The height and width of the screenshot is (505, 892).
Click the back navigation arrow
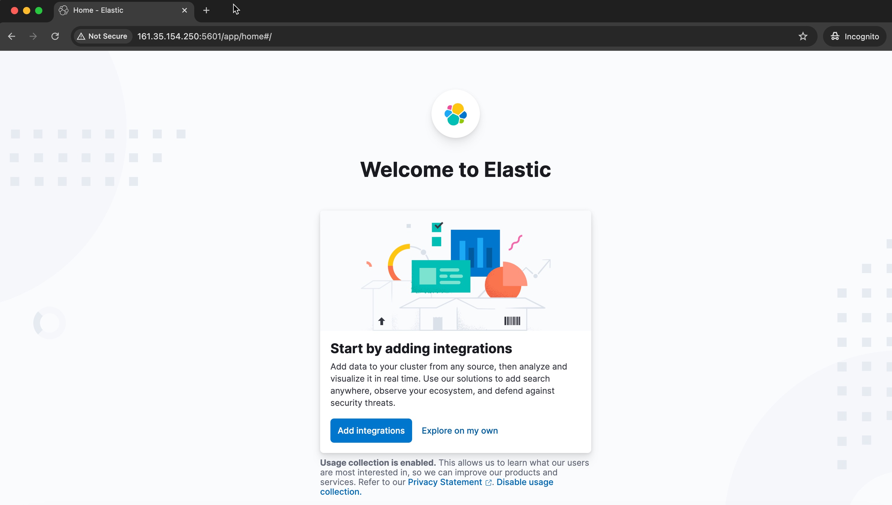(12, 36)
